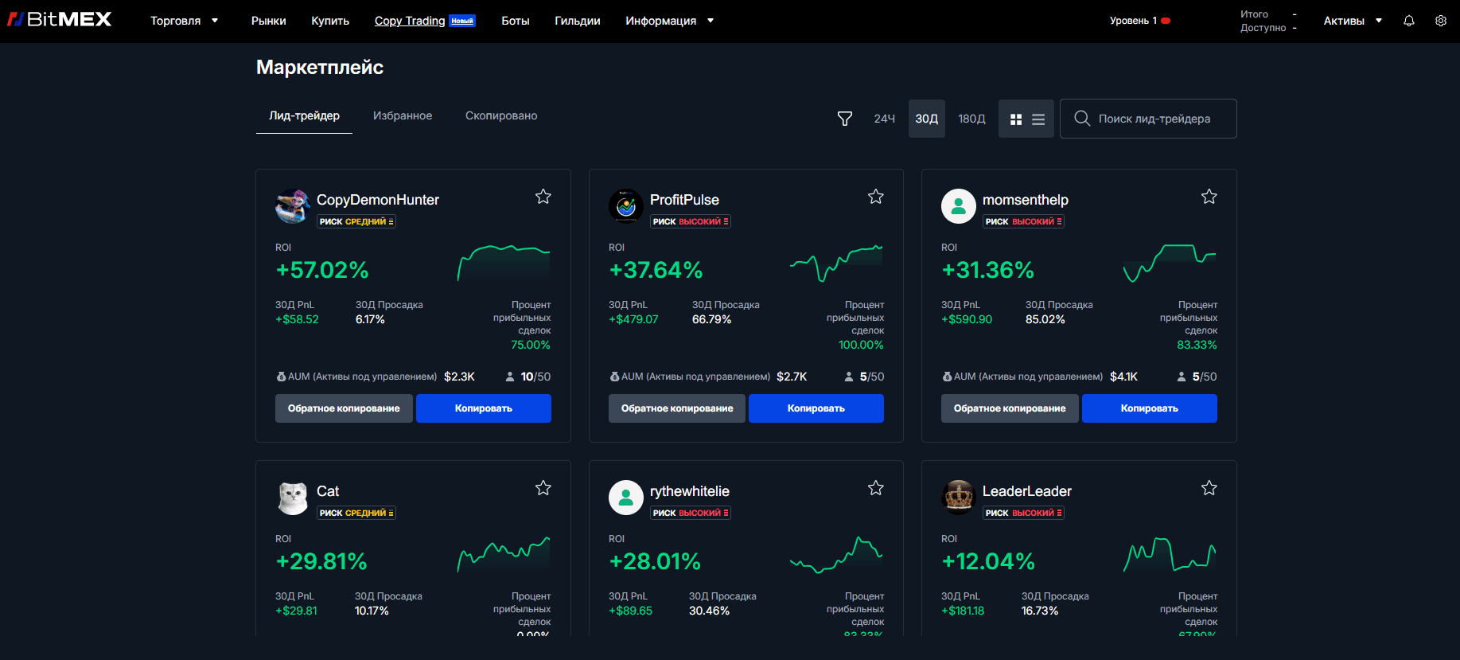Image resolution: width=1460 pixels, height=660 pixels.
Task: Select the Скопировано tab
Action: 501,116
